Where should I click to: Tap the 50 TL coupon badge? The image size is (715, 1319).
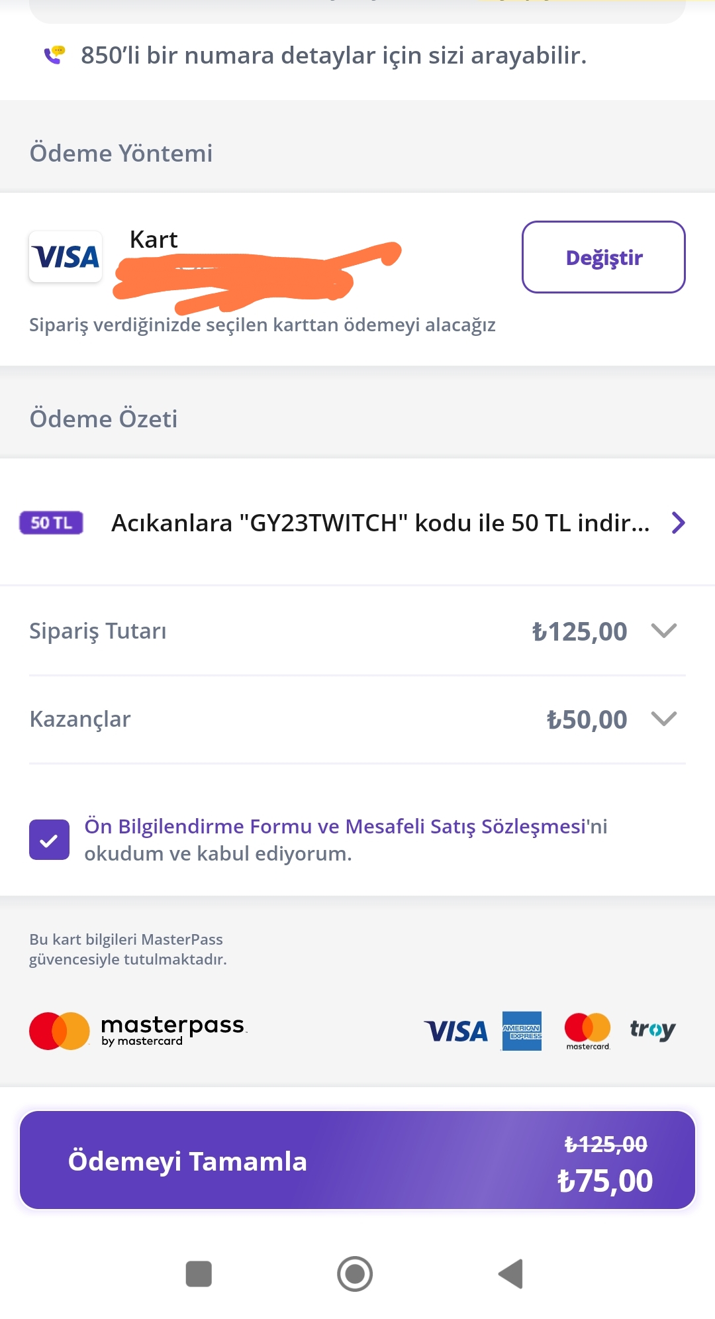(x=51, y=523)
